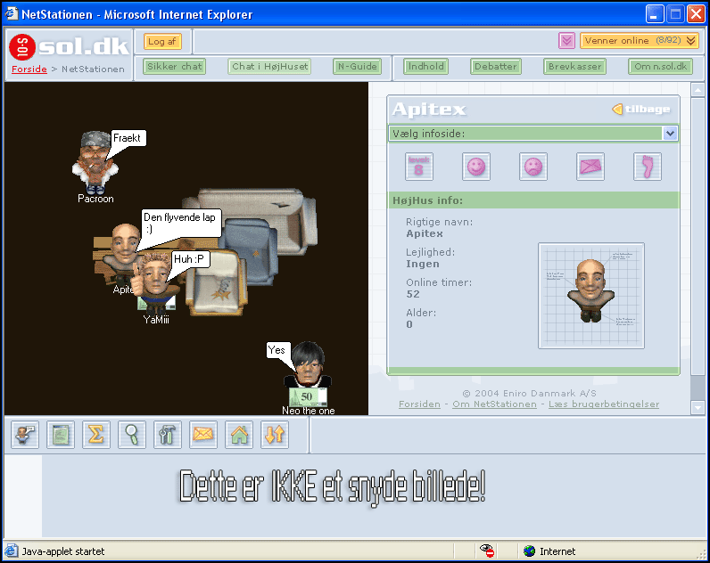Click the tilbage back link
710x563 pixels.
(640, 110)
